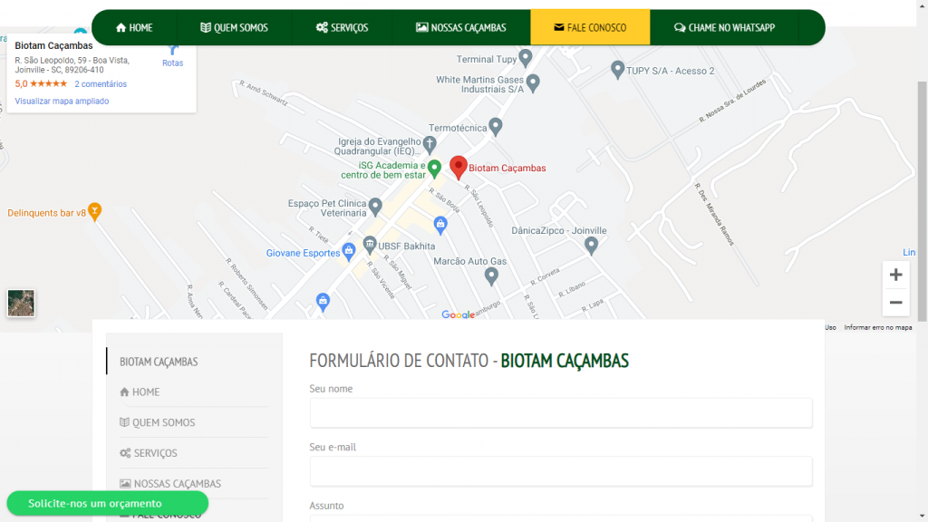Click the Marcão Auto Gas marker
The width and height of the screenshot is (928, 522).
pyautogui.click(x=490, y=275)
